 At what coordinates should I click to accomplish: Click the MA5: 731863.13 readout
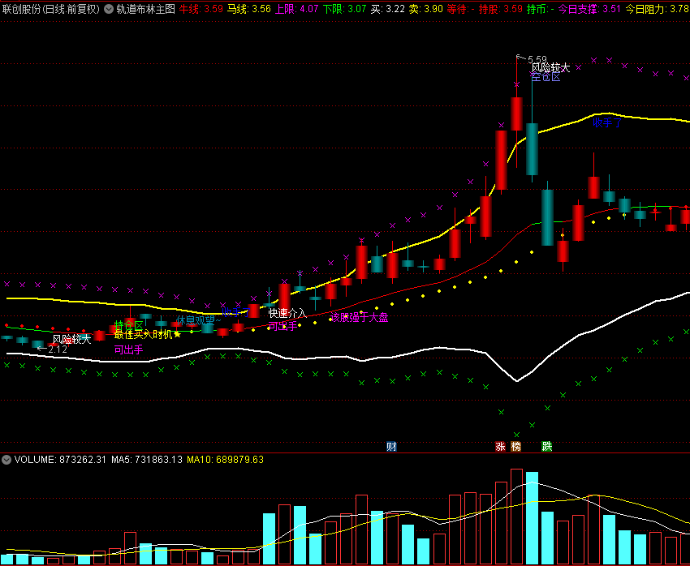click(x=147, y=460)
